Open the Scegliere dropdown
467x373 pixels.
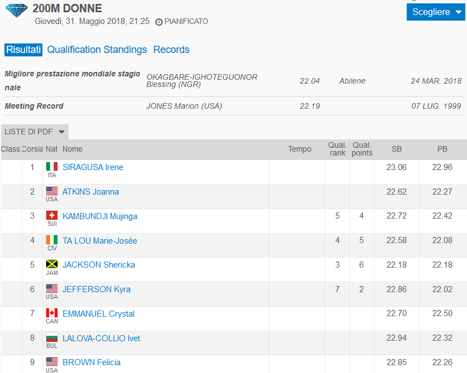435,12
